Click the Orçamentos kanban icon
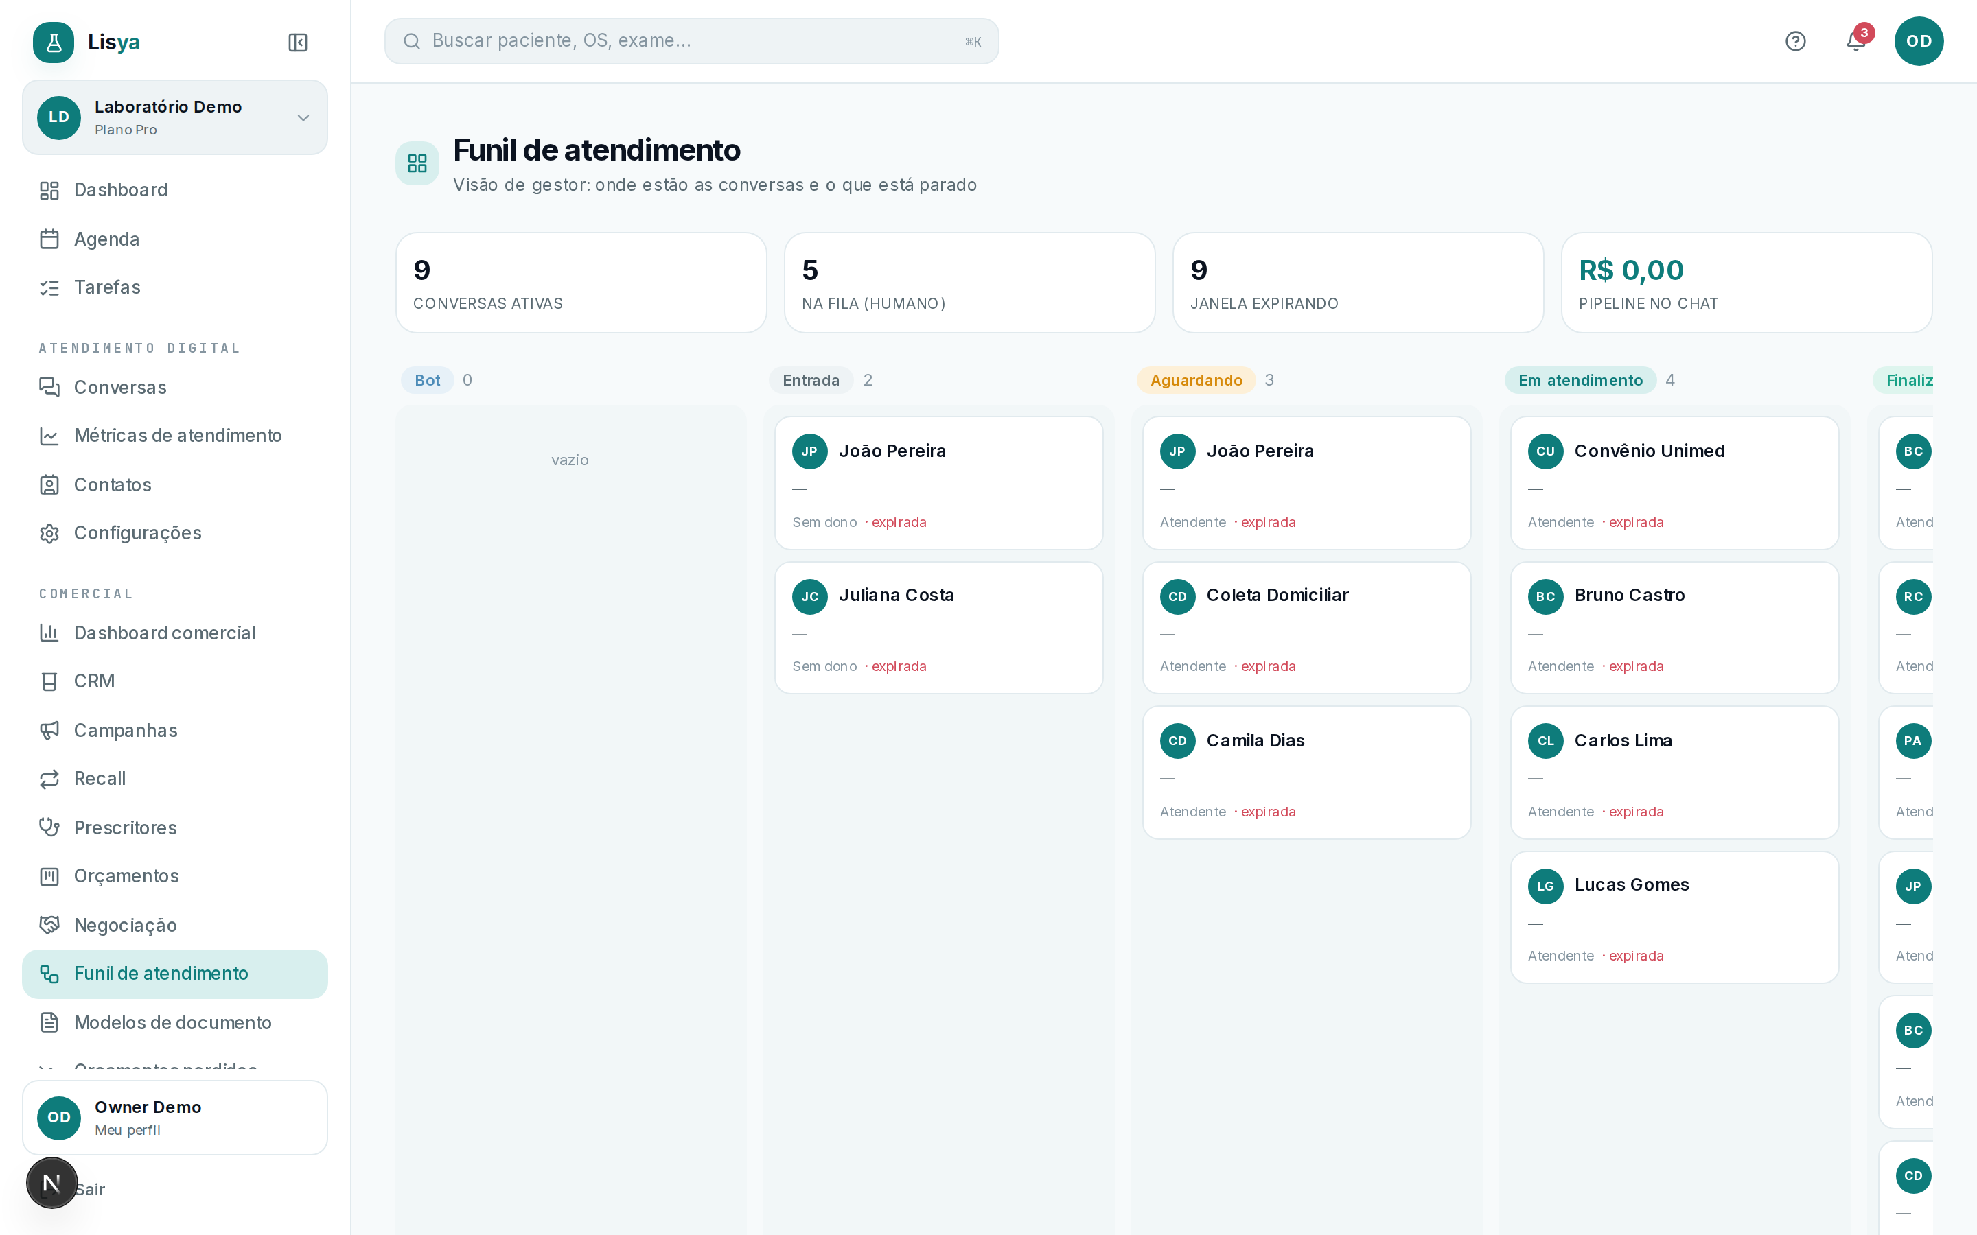Screen dimensions: 1977x1235 [x=49, y=876]
